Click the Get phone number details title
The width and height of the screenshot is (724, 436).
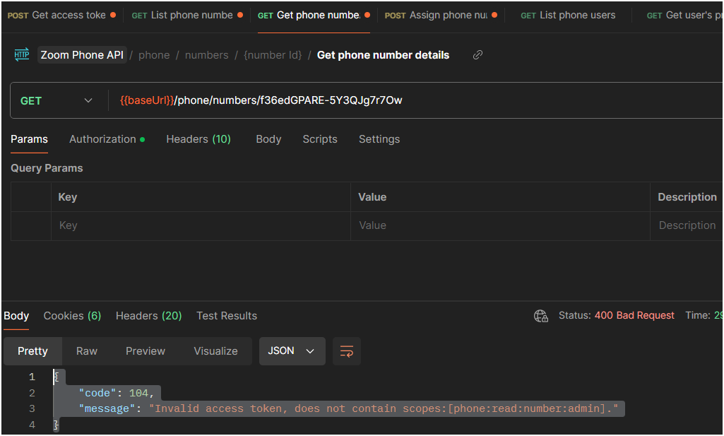tap(383, 55)
